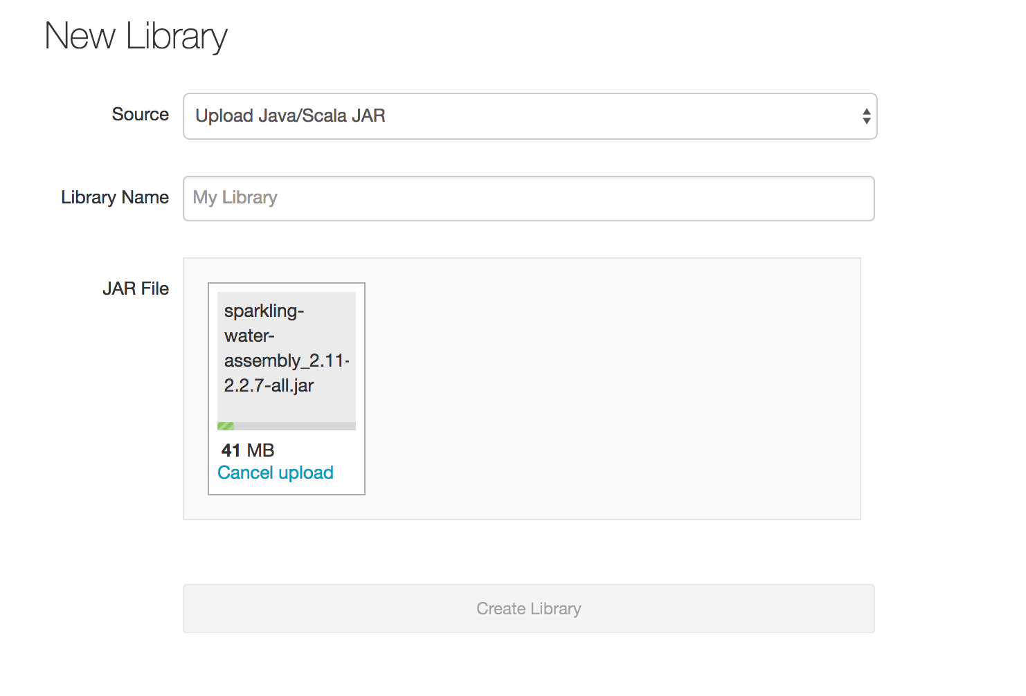The width and height of the screenshot is (1026, 696).
Task: Click the Library Name label
Action: [x=115, y=197]
